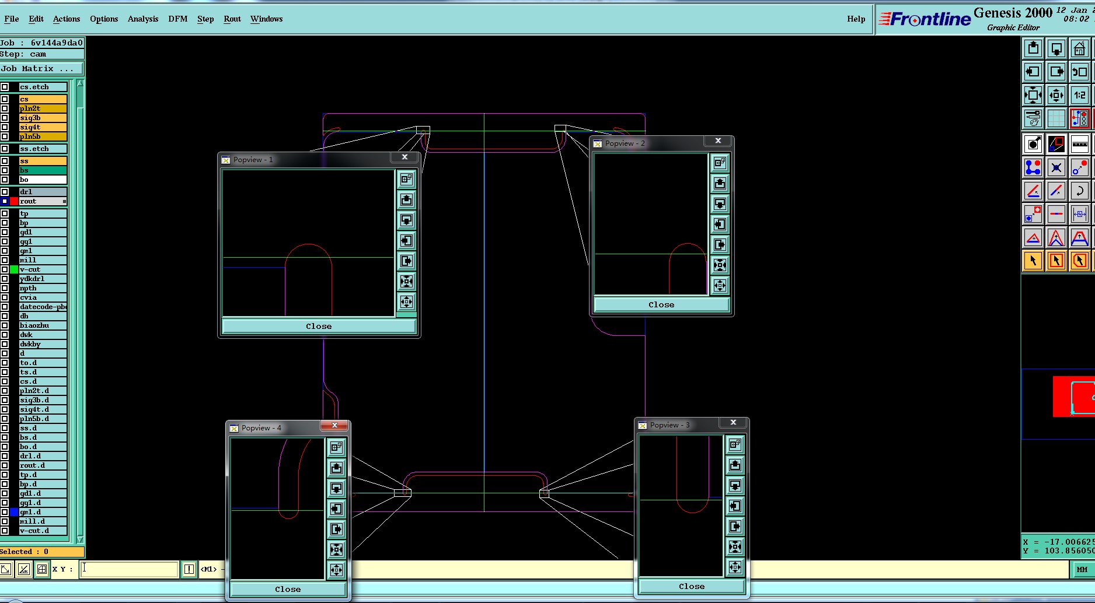The image size is (1095, 603).
Task: Click the pan up view icon
Action: tap(1033, 48)
